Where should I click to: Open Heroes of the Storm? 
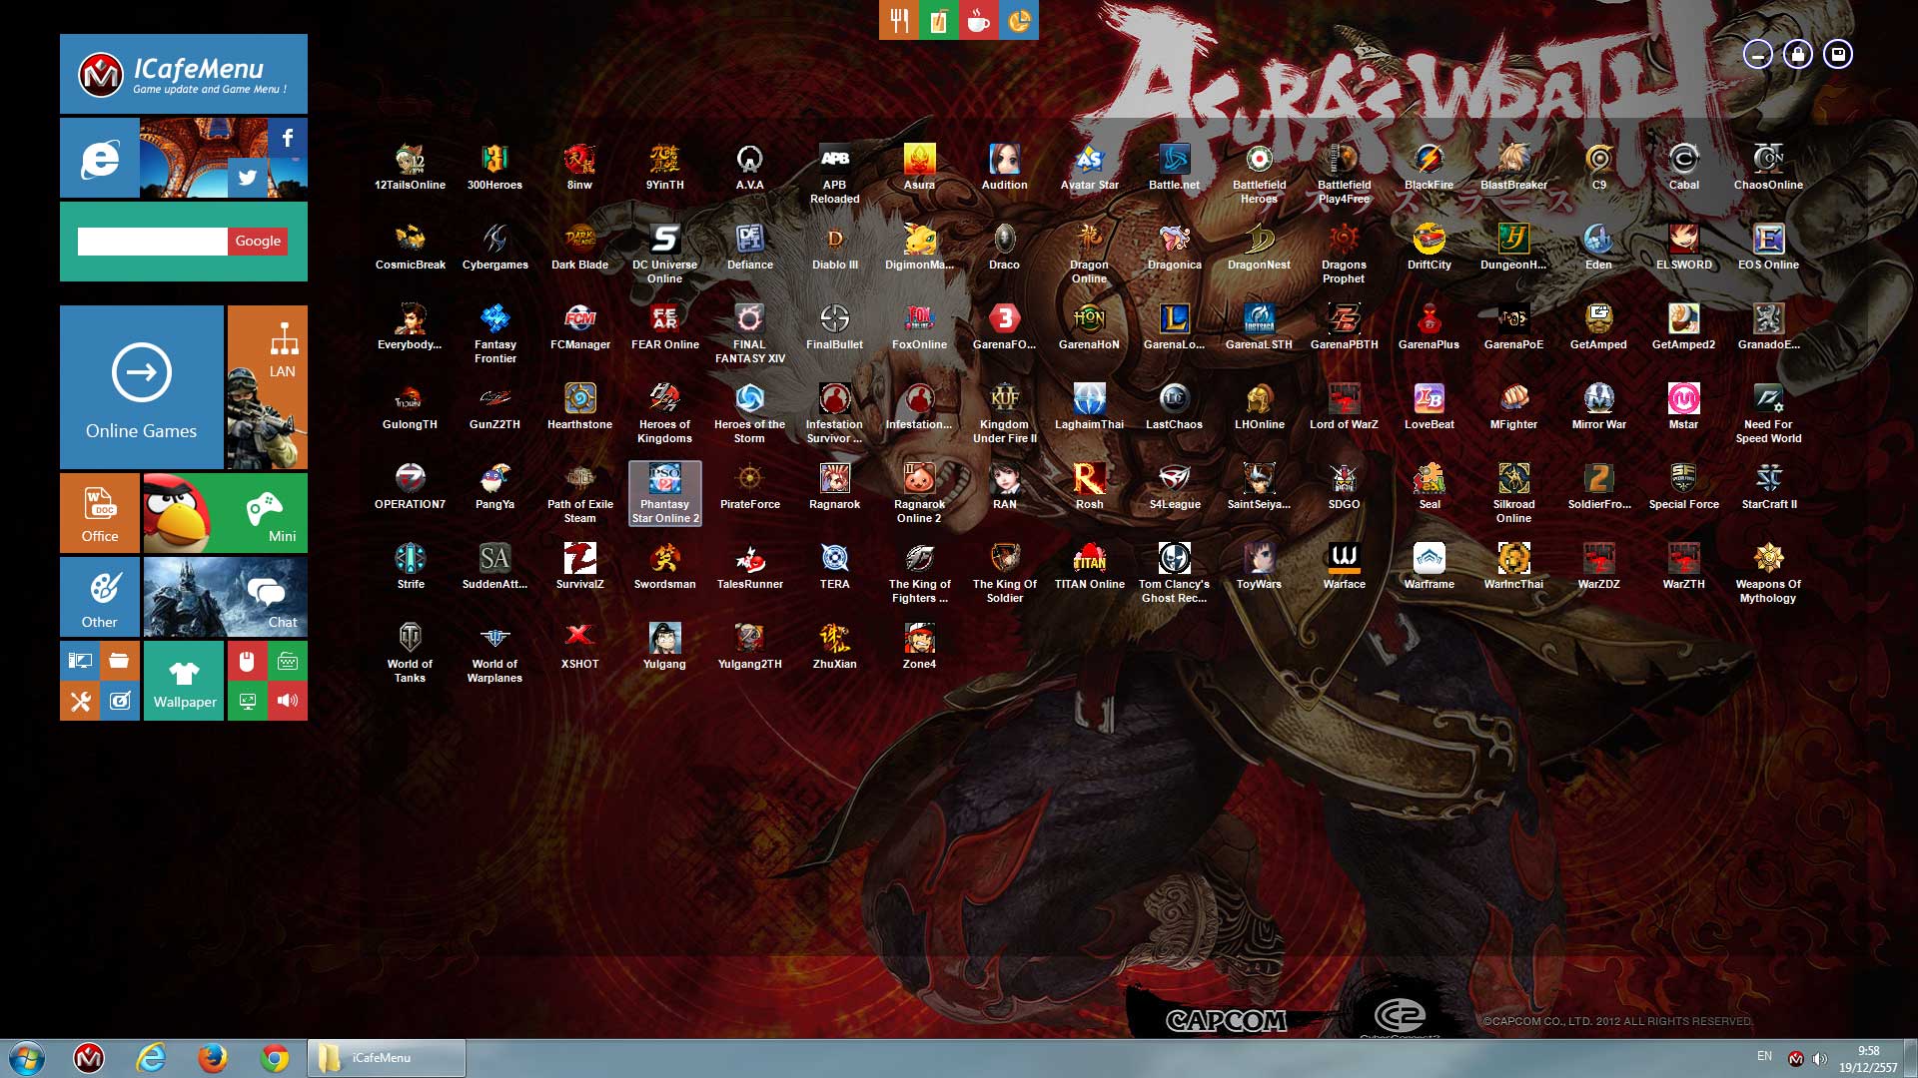coord(749,413)
